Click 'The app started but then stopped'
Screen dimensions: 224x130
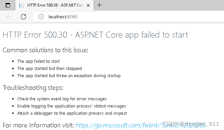tap(50, 69)
